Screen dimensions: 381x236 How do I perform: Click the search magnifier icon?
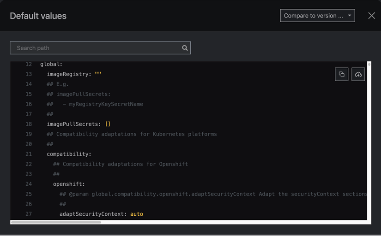(x=185, y=48)
